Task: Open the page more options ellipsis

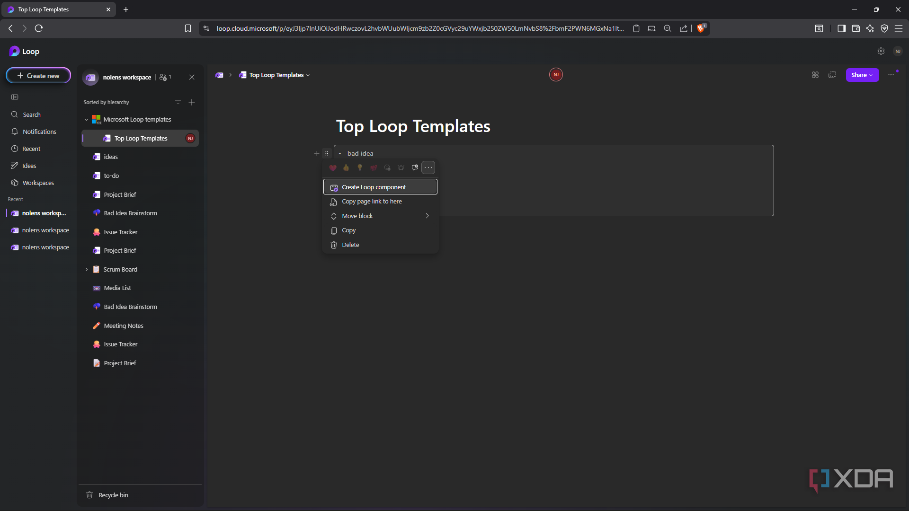Action: point(891,75)
